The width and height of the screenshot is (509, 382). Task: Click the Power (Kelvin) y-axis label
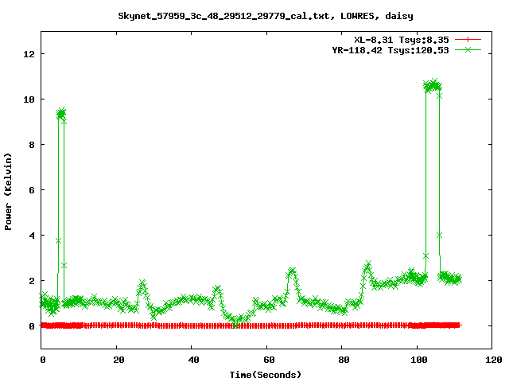(8, 192)
